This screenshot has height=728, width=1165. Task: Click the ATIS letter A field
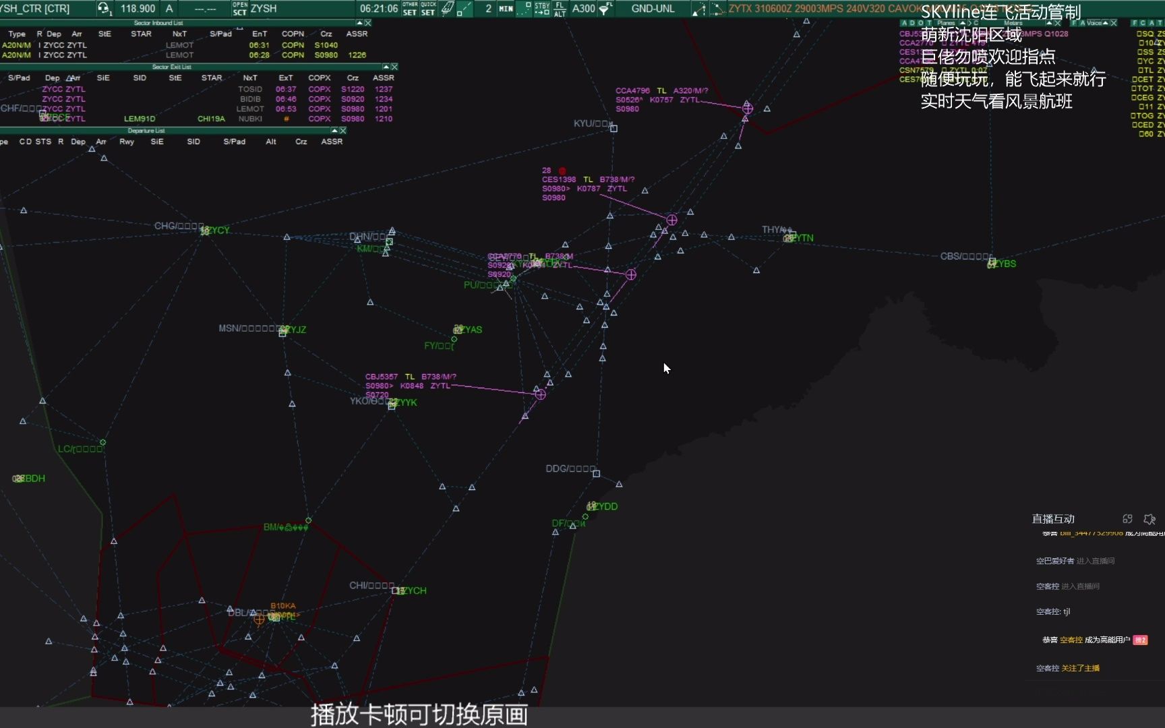169,9
